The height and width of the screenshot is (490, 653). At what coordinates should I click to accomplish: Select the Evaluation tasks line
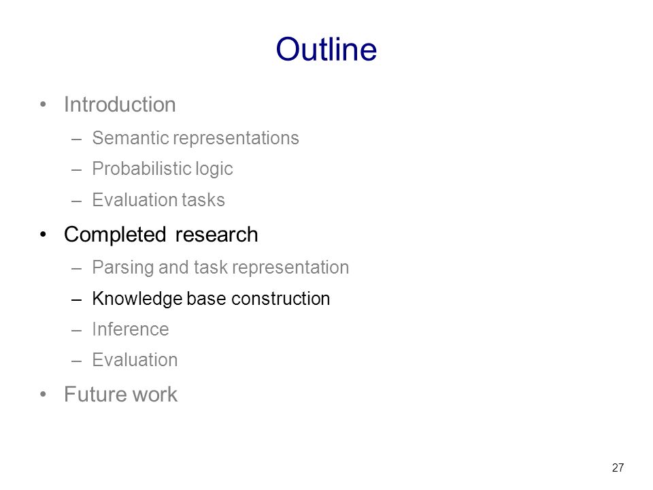point(158,200)
